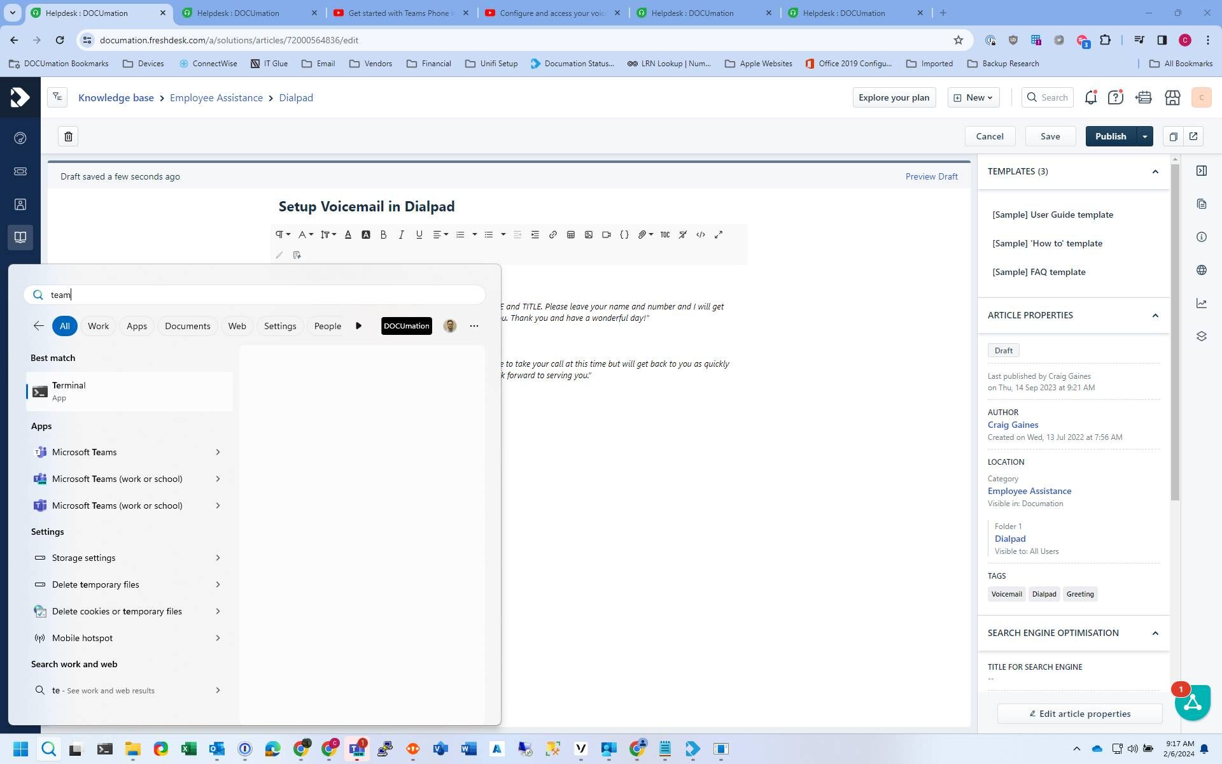The image size is (1222, 764).
Task: Toggle italic formatting in editor toolbar
Action: coord(401,235)
